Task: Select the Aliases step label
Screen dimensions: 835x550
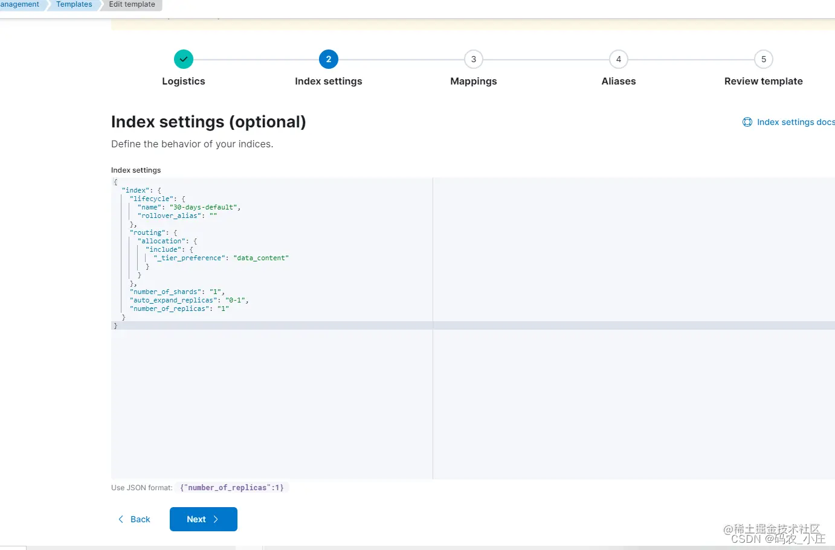Action: (619, 82)
